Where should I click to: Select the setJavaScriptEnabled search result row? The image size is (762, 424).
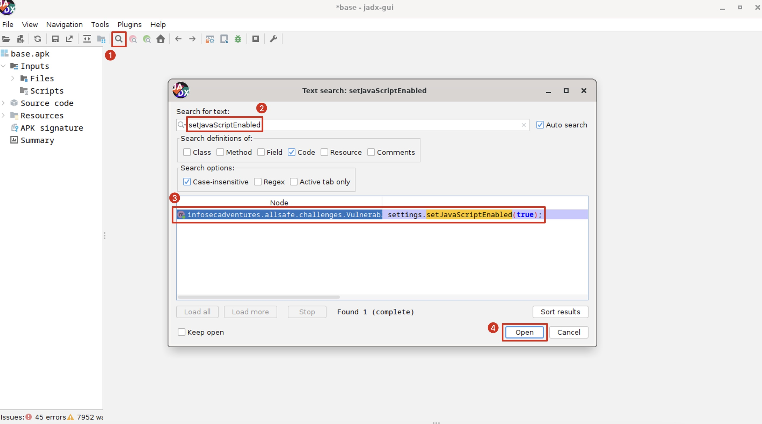click(382, 215)
